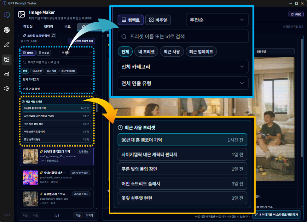Open the 추천순 sort dropdown in the enlarged blue callout

pos(217,20)
